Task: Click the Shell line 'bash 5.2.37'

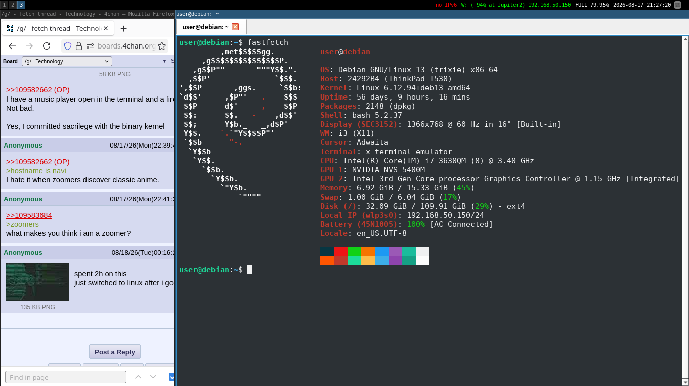Action: pos(361,115)
